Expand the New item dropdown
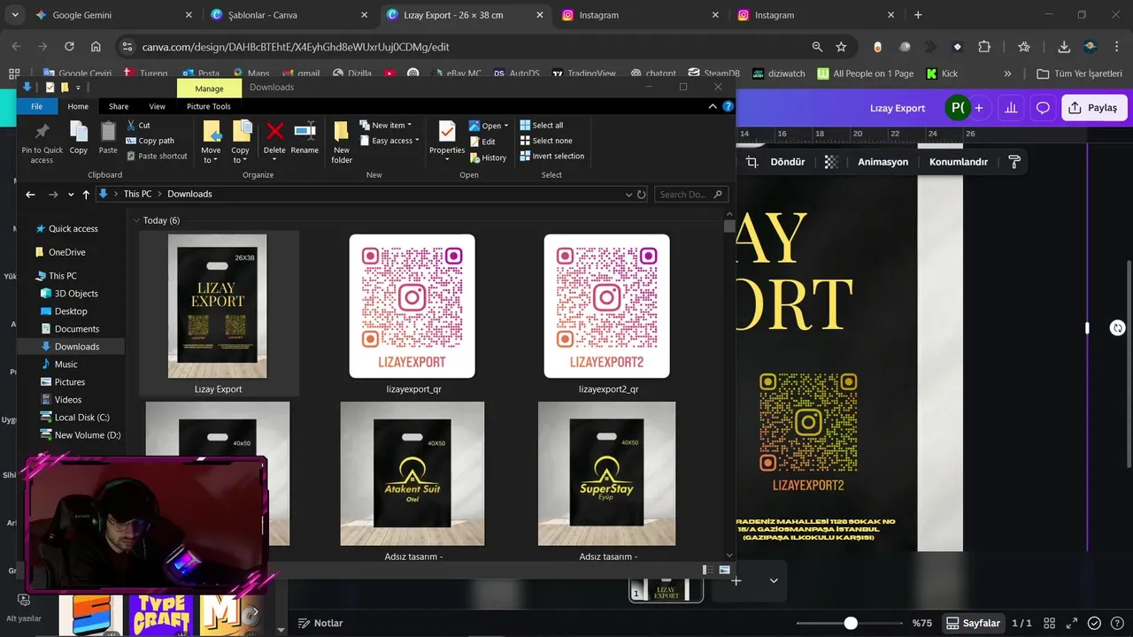 (x=385, y=126)
